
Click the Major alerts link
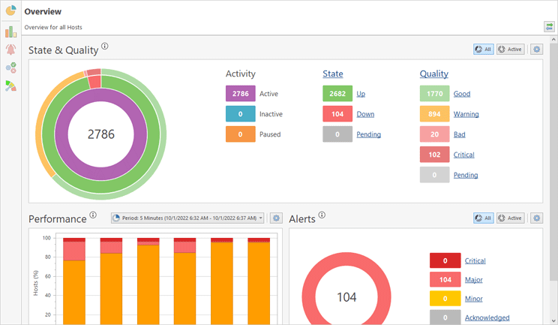(473, 280)
